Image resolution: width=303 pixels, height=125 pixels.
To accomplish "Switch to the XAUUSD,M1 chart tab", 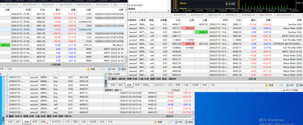I will [66, 4].
